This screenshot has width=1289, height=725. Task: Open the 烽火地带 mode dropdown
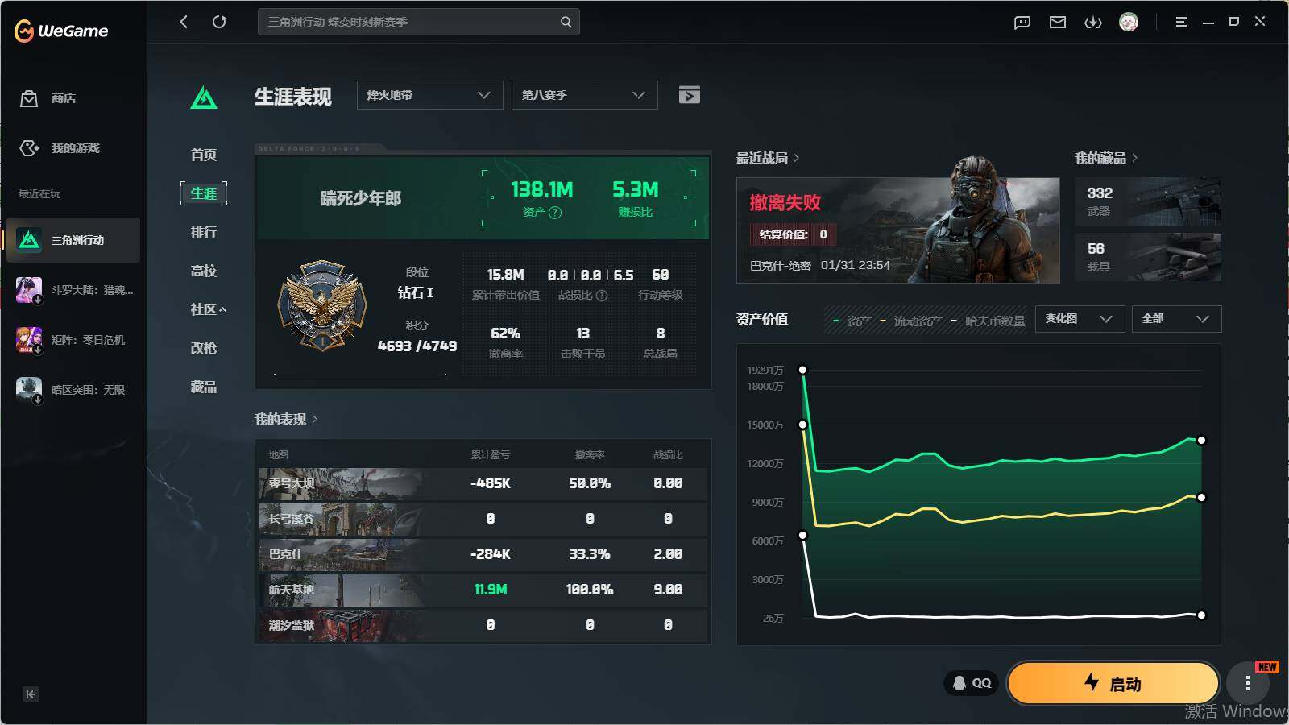point(430,95)
